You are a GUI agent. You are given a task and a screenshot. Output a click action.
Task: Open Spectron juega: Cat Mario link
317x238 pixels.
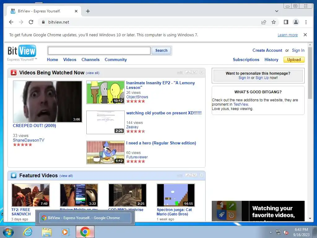(x=174, y=212)
